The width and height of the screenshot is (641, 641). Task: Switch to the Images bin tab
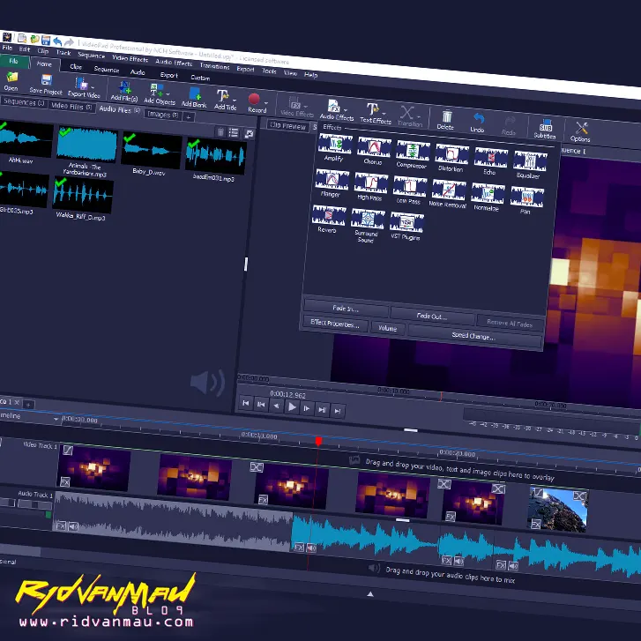point(163,114)
